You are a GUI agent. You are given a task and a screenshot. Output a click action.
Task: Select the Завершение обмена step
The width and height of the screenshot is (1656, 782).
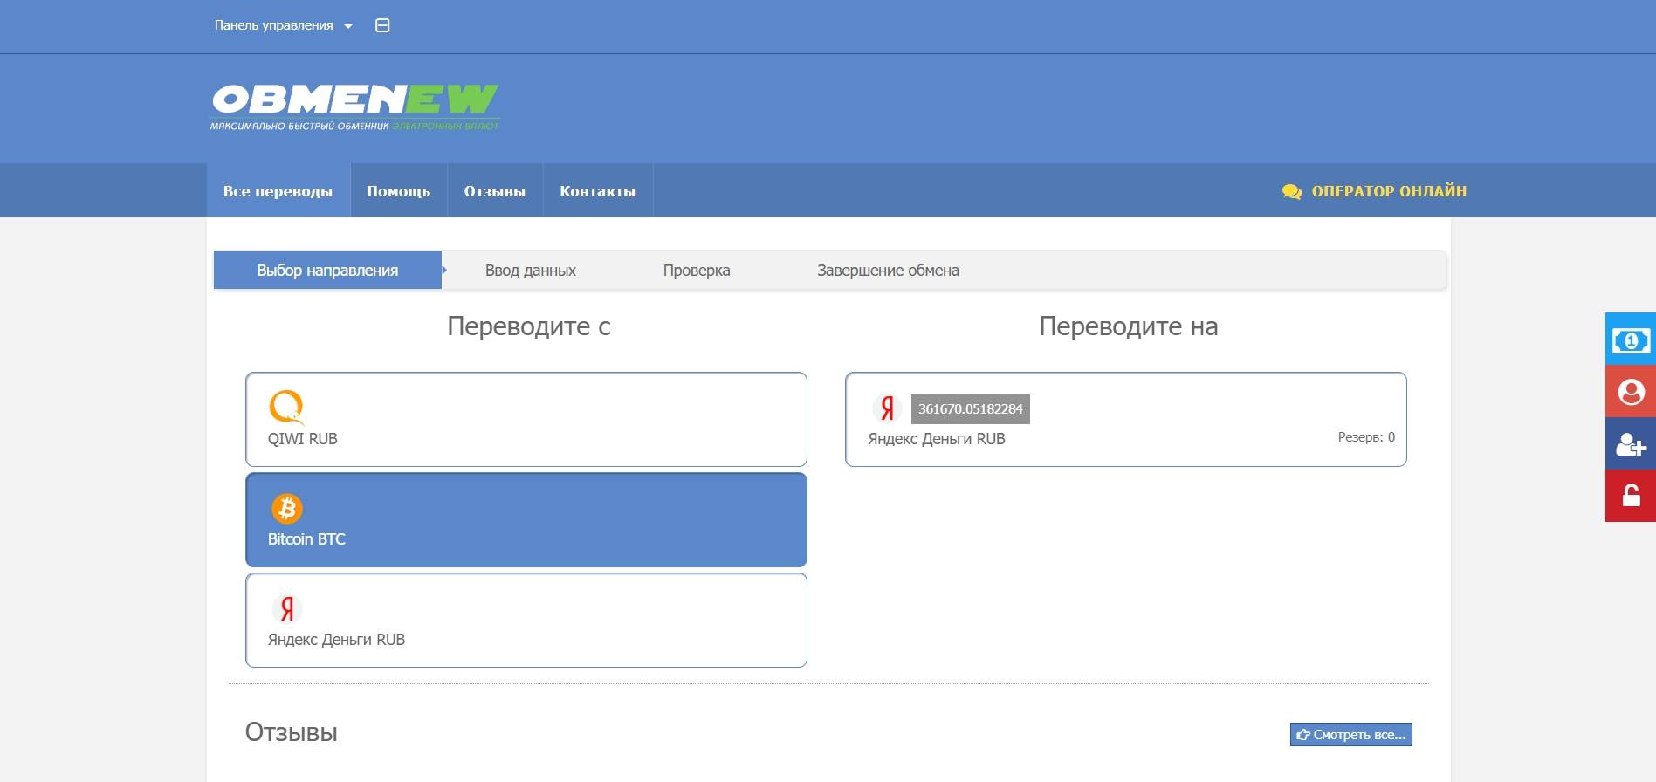(x=888, y=271)
